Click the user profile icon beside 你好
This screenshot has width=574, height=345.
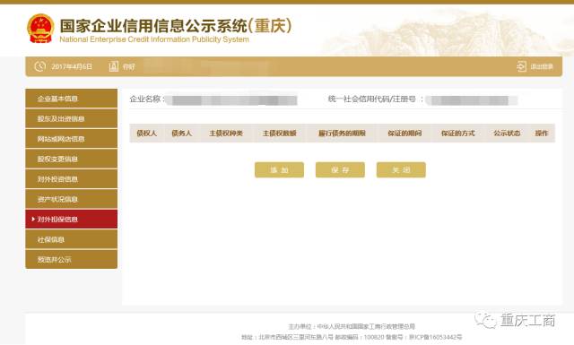(x=114, y=66)
